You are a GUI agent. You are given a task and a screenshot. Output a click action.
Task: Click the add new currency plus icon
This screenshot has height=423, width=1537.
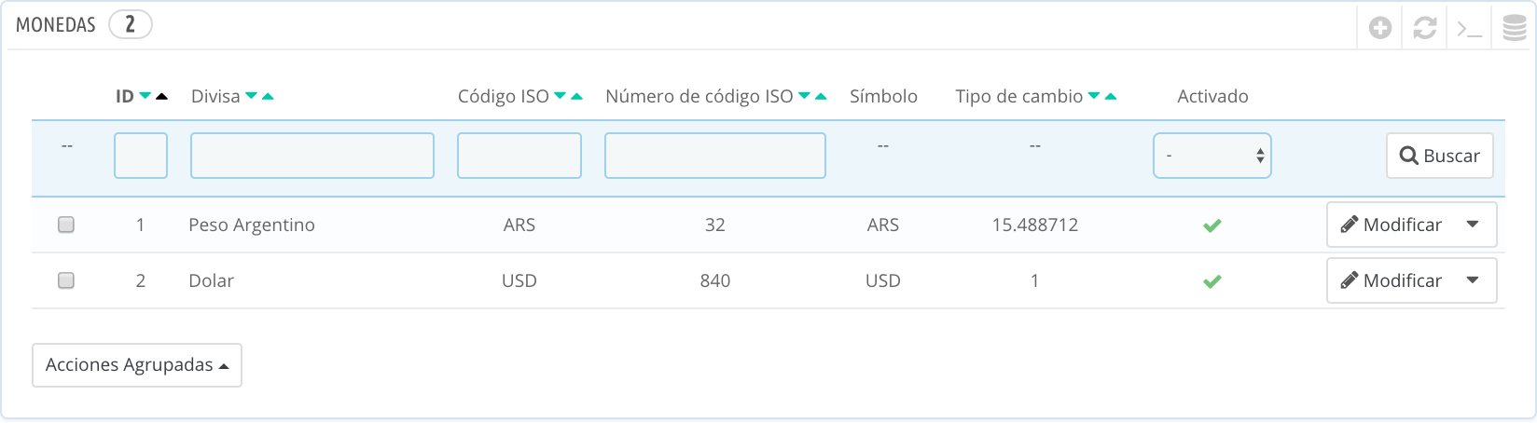point(1380,28)
